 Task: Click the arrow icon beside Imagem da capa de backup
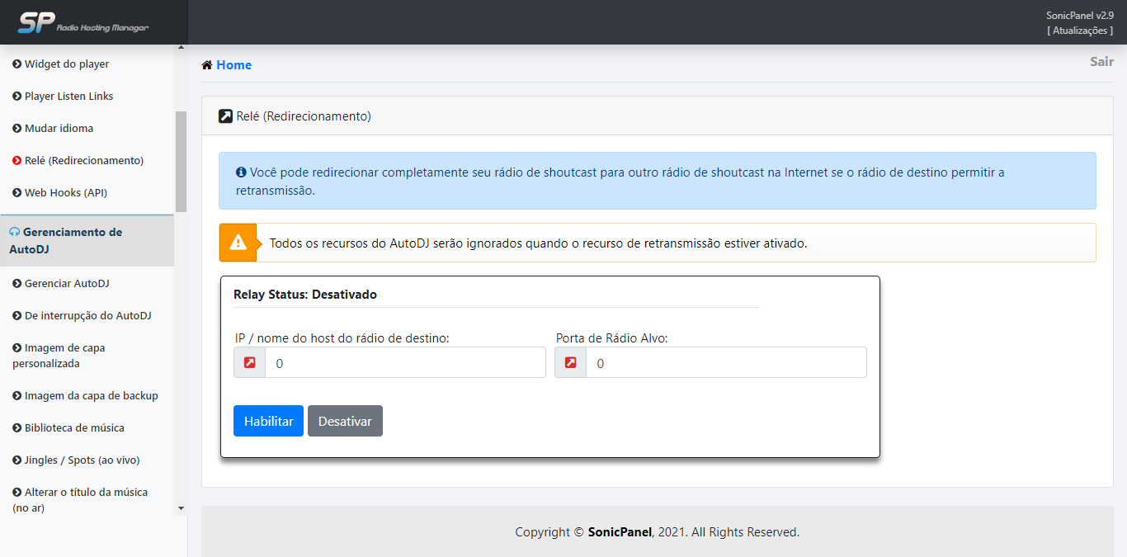(x=17, y=396)
